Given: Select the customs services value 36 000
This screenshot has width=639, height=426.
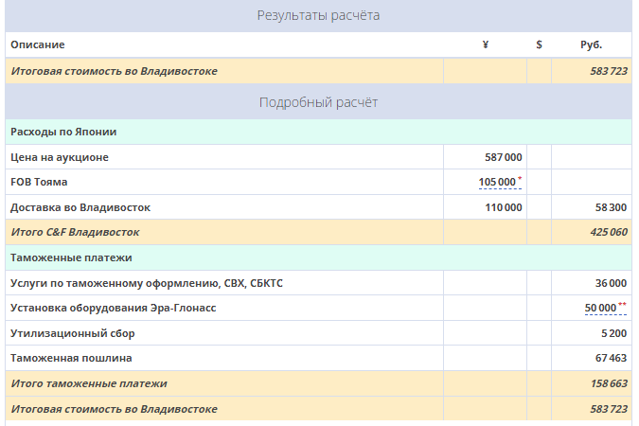Looking at the screenshot, I should 611,283.
